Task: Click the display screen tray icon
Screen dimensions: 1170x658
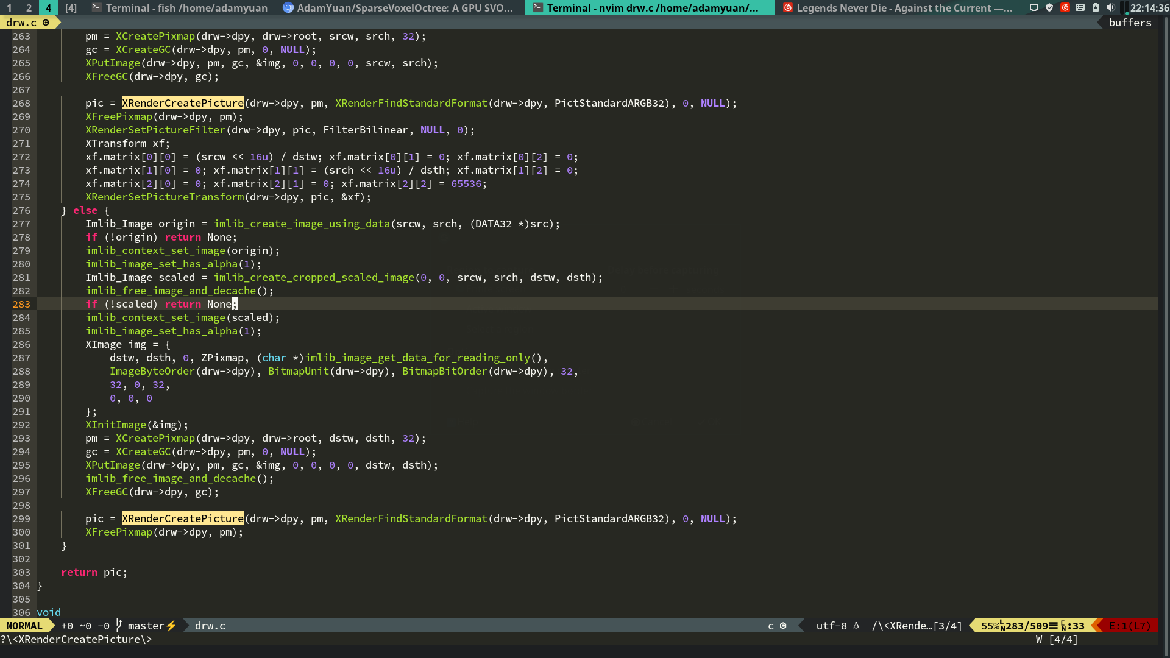Action: pyautogui.click(x=1034, y=8)
